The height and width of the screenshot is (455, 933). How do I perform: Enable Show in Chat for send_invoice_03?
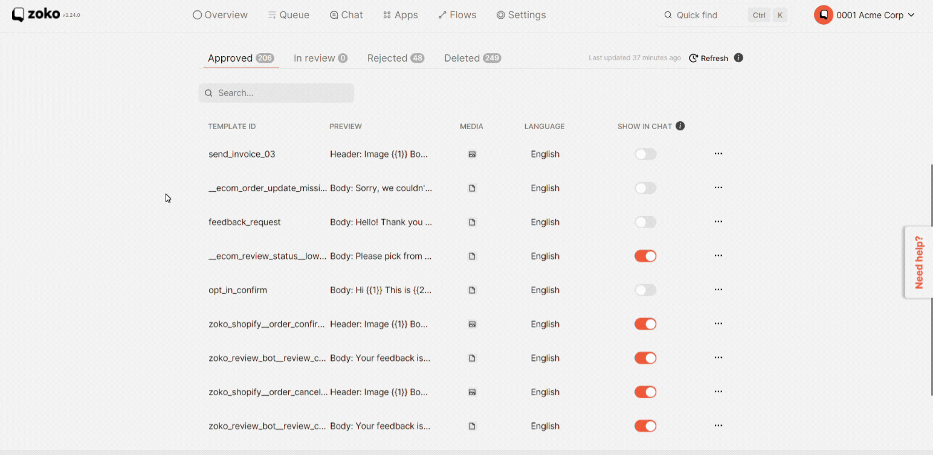pyautogui.click(x=645, y=154)
